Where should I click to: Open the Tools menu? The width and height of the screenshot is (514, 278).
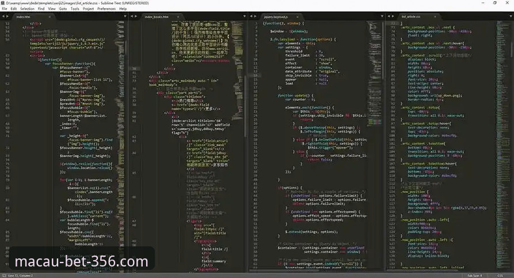click(75, 9)
